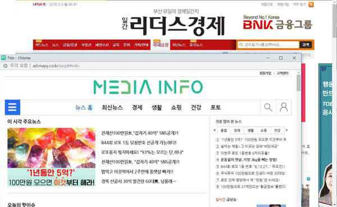Click the '부산 유일의 경제일간지' tagline

pos(176,11)
